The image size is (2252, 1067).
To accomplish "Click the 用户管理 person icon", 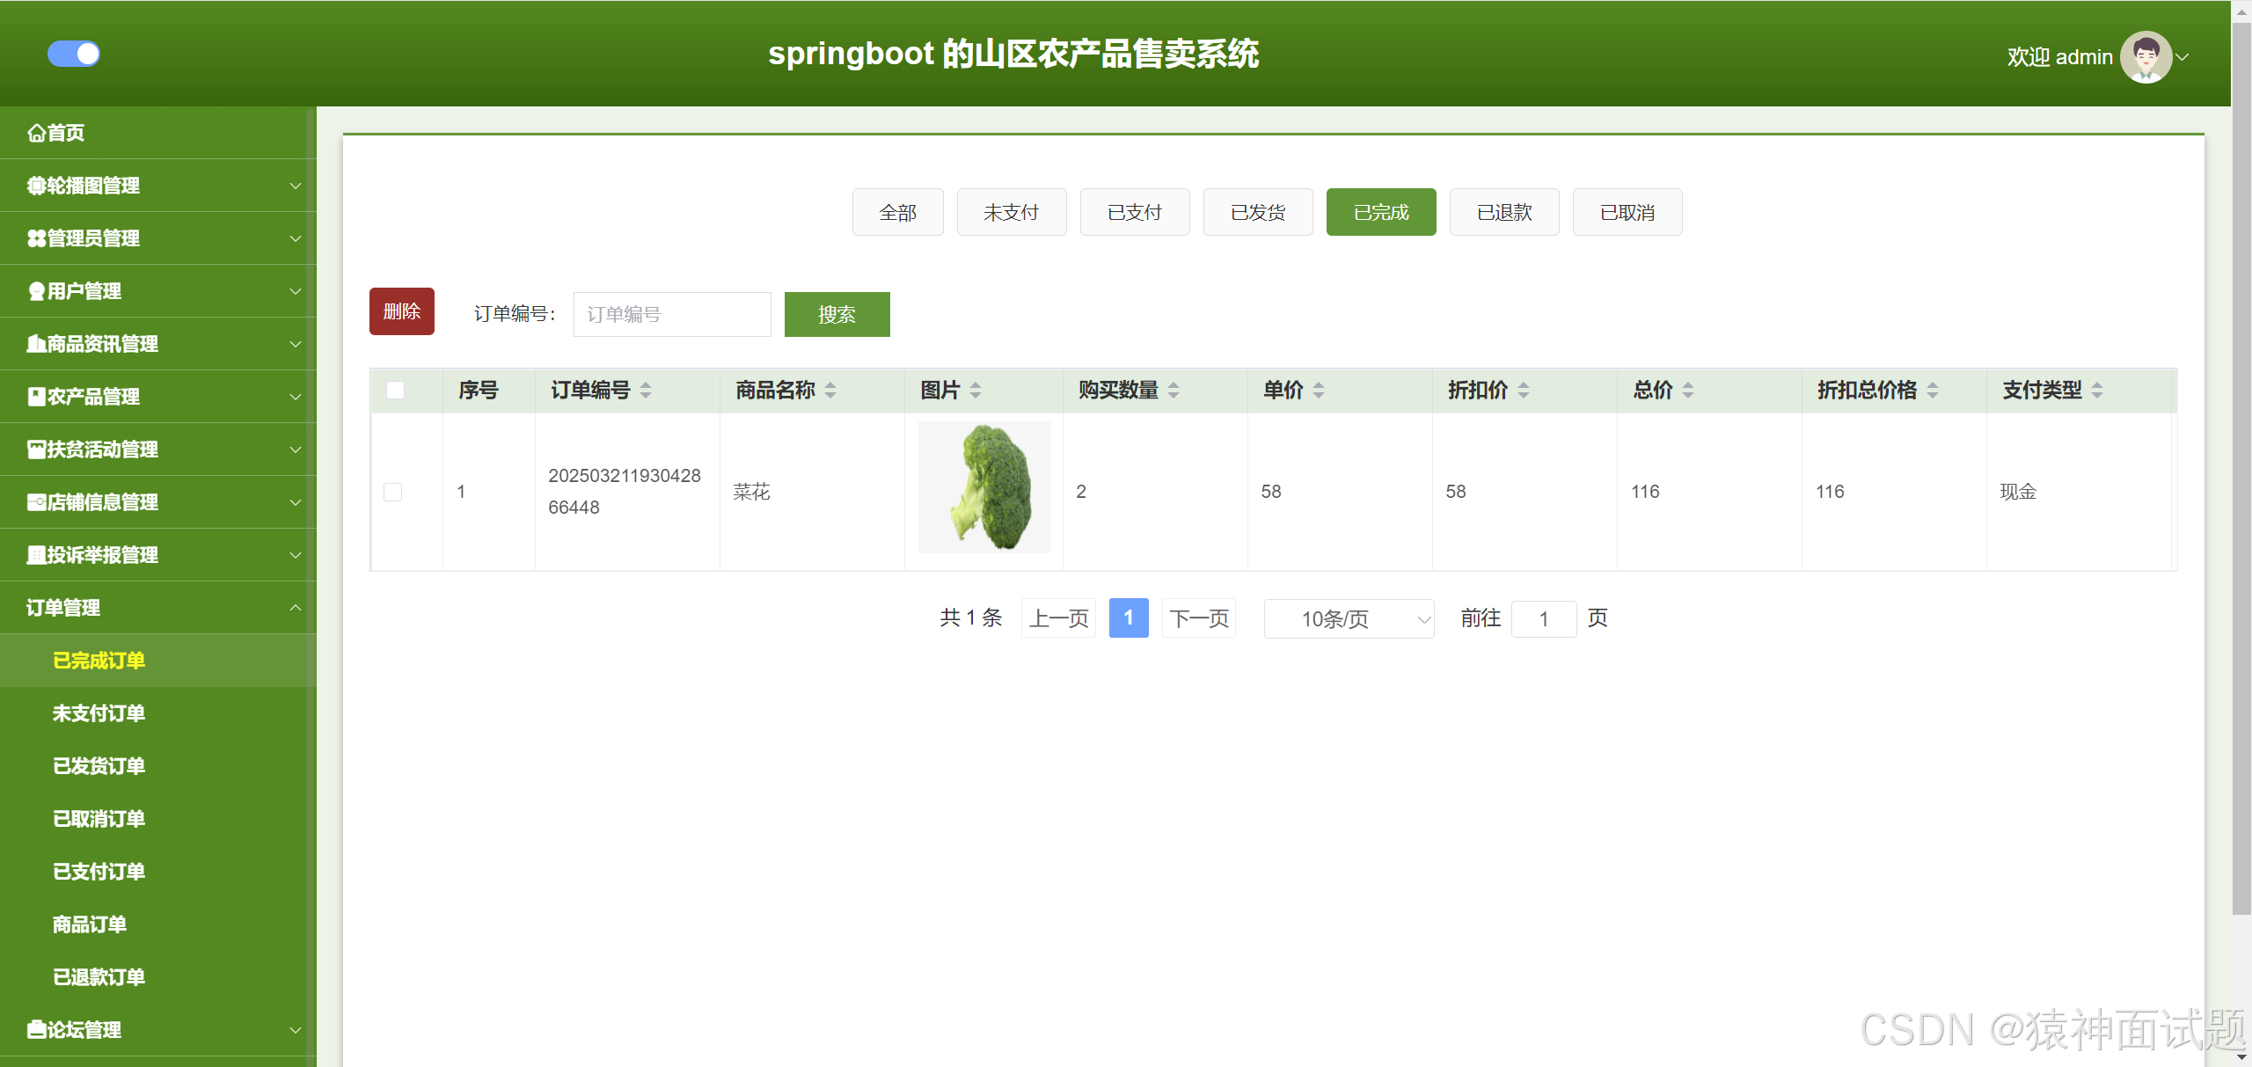I will (x=36, y=291).
